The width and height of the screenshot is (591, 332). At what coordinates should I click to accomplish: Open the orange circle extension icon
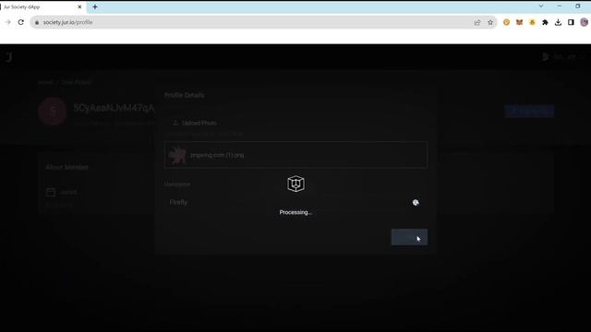click(507, 22)
